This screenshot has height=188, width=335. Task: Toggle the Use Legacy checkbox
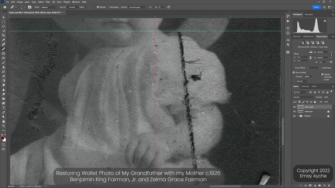tap(107, 7)
